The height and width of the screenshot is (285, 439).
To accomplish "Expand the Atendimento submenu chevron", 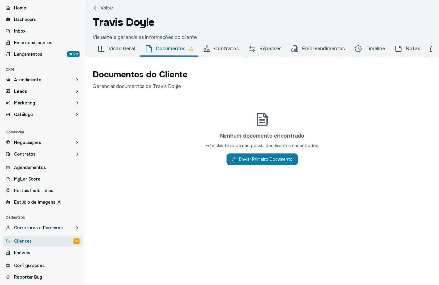I will (x=77, y=80).
